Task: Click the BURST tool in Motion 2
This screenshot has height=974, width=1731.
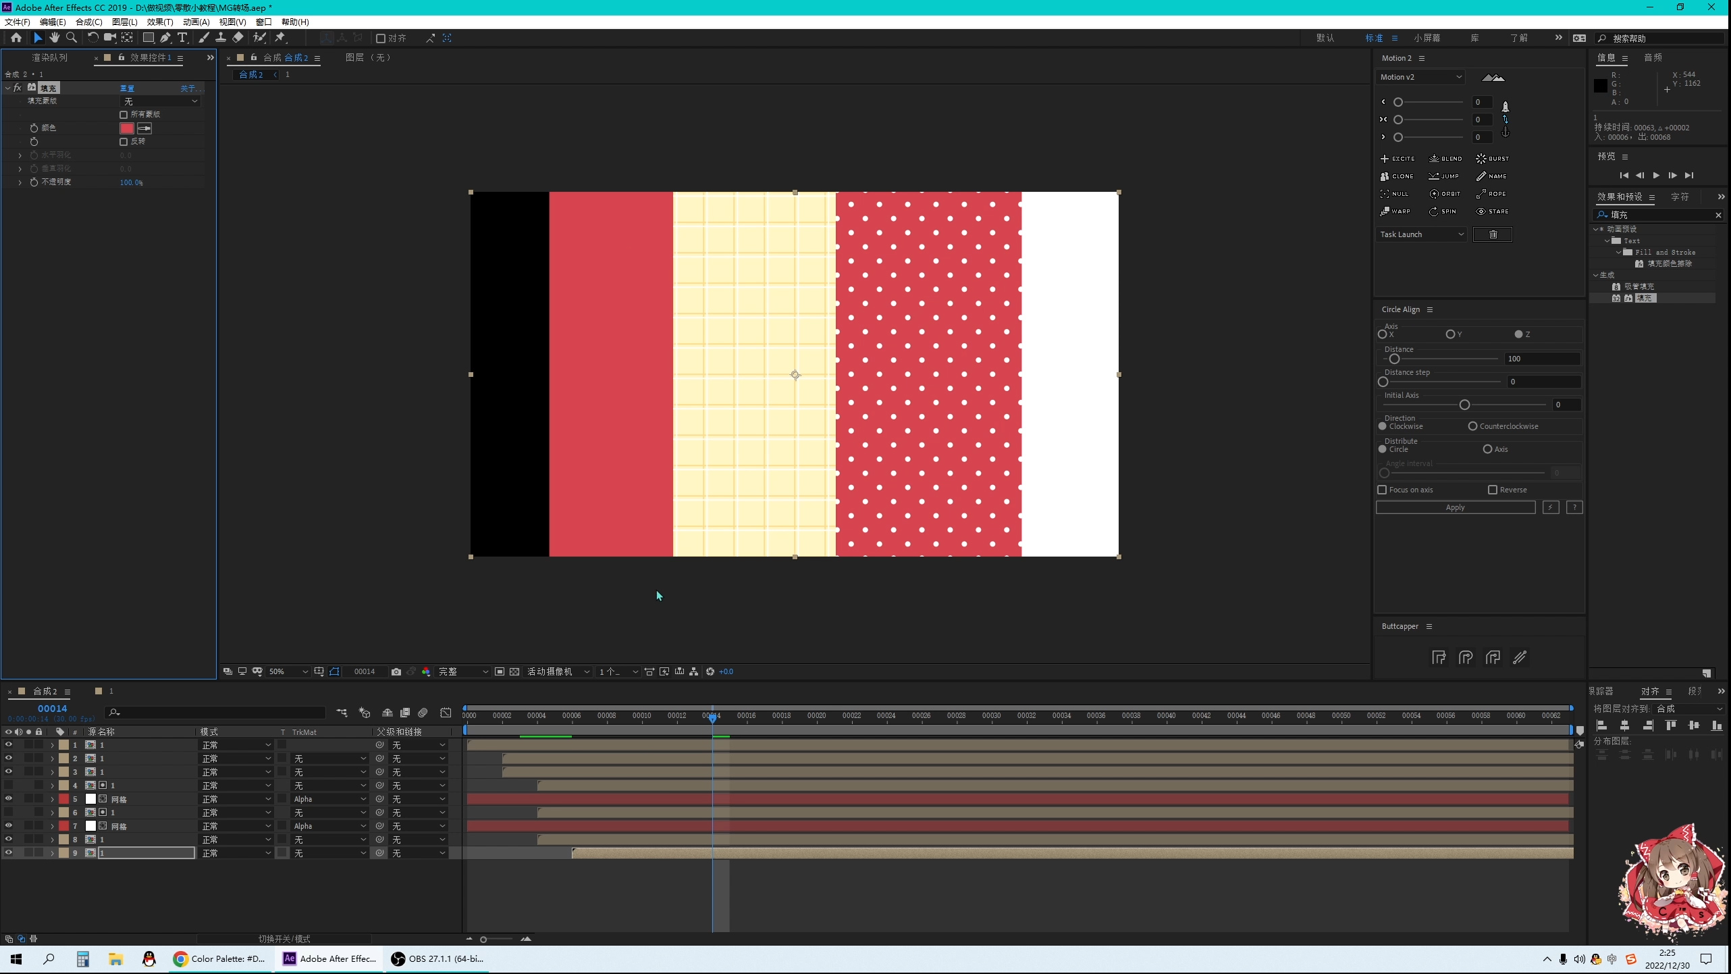Action: click(1492, 159)
